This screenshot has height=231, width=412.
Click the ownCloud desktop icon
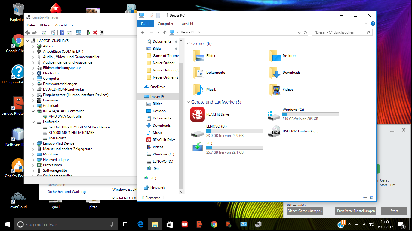19,200
